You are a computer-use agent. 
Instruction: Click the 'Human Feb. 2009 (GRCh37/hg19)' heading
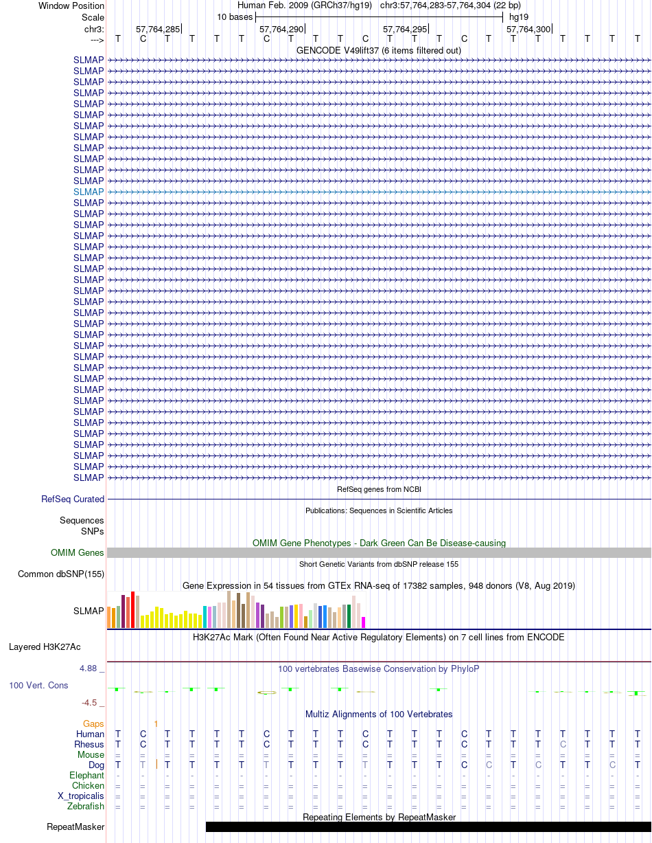[x=305, y=5]
